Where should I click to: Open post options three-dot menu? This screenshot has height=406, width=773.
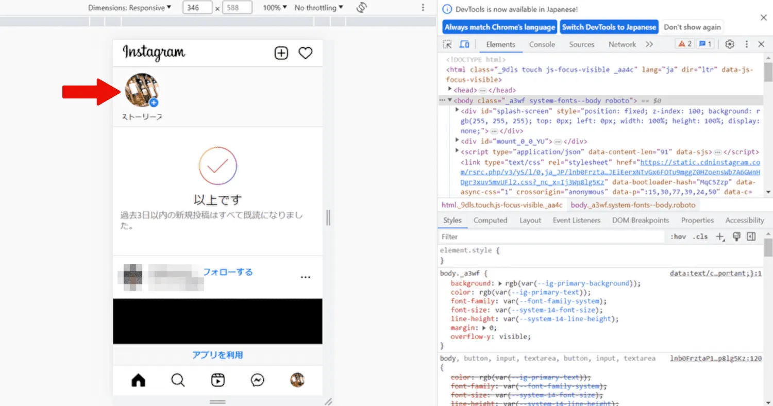point(306,277)
